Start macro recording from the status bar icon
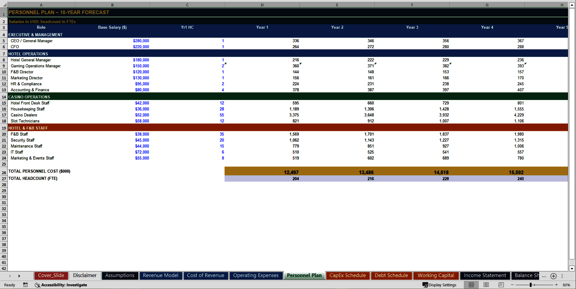 (x=25, y=285)
